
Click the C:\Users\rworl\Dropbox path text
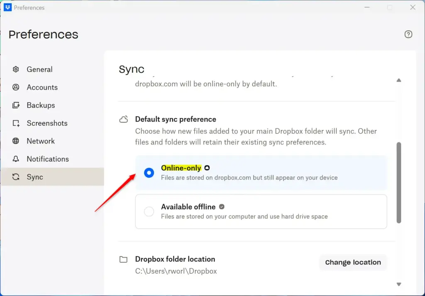(x=176, y=271)
